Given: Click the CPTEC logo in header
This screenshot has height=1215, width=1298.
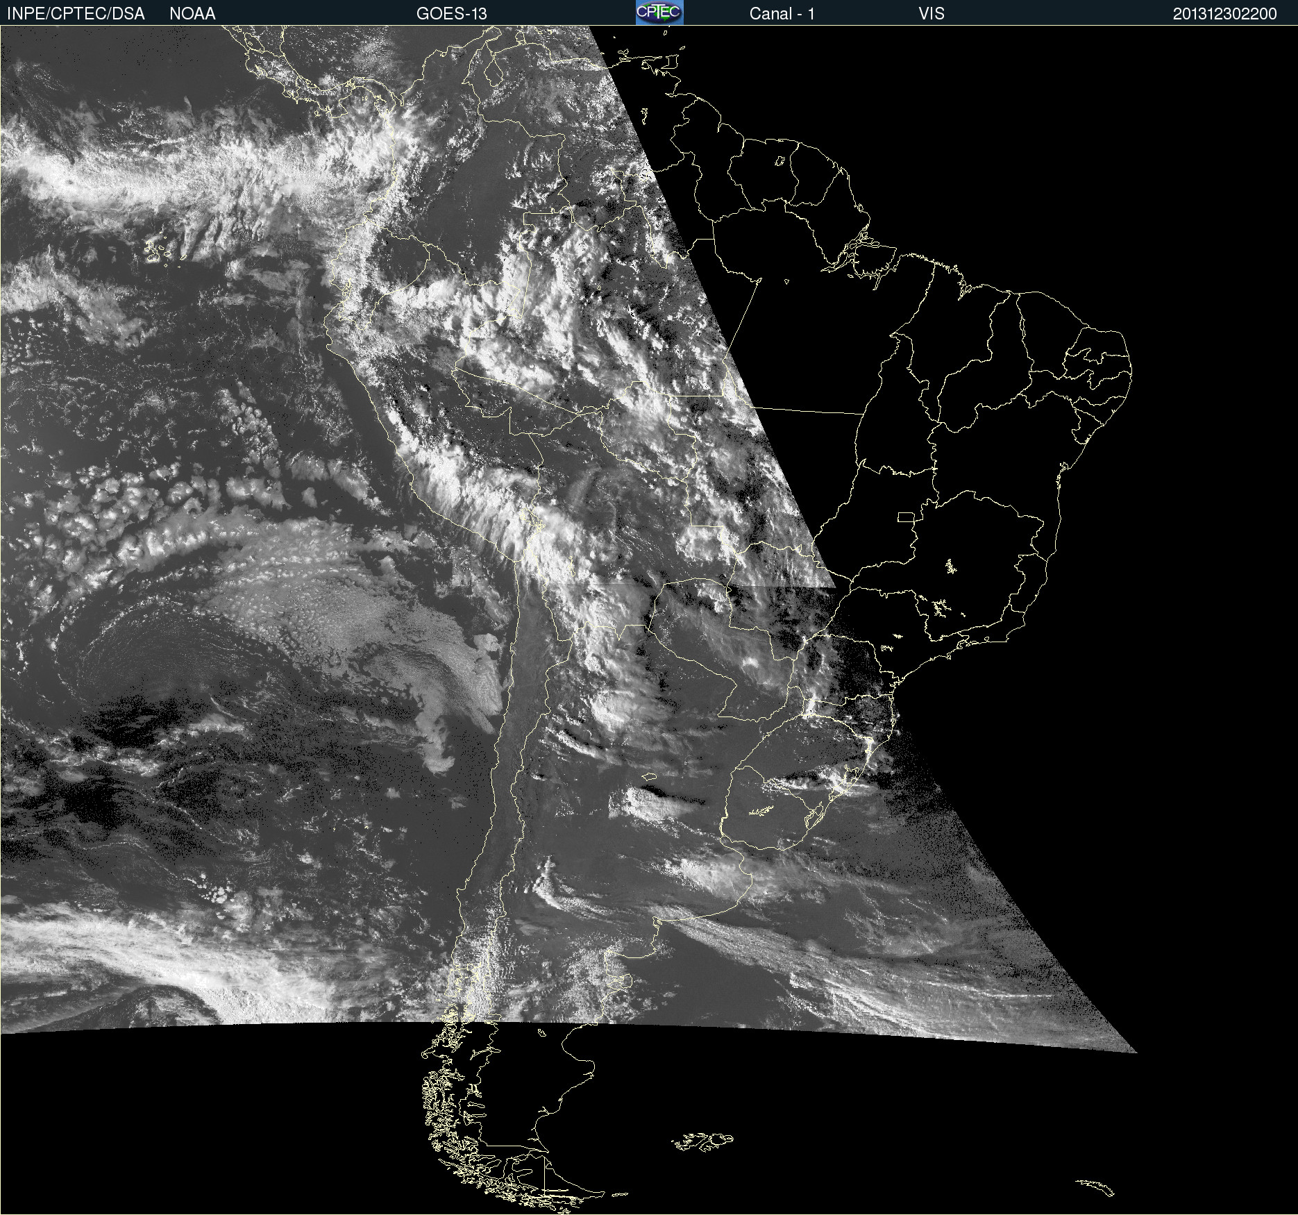Looking at the screenshot, I should point(659,12).
